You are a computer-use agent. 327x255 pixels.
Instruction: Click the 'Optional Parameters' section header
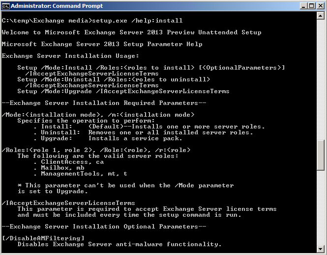coord(104,227)
